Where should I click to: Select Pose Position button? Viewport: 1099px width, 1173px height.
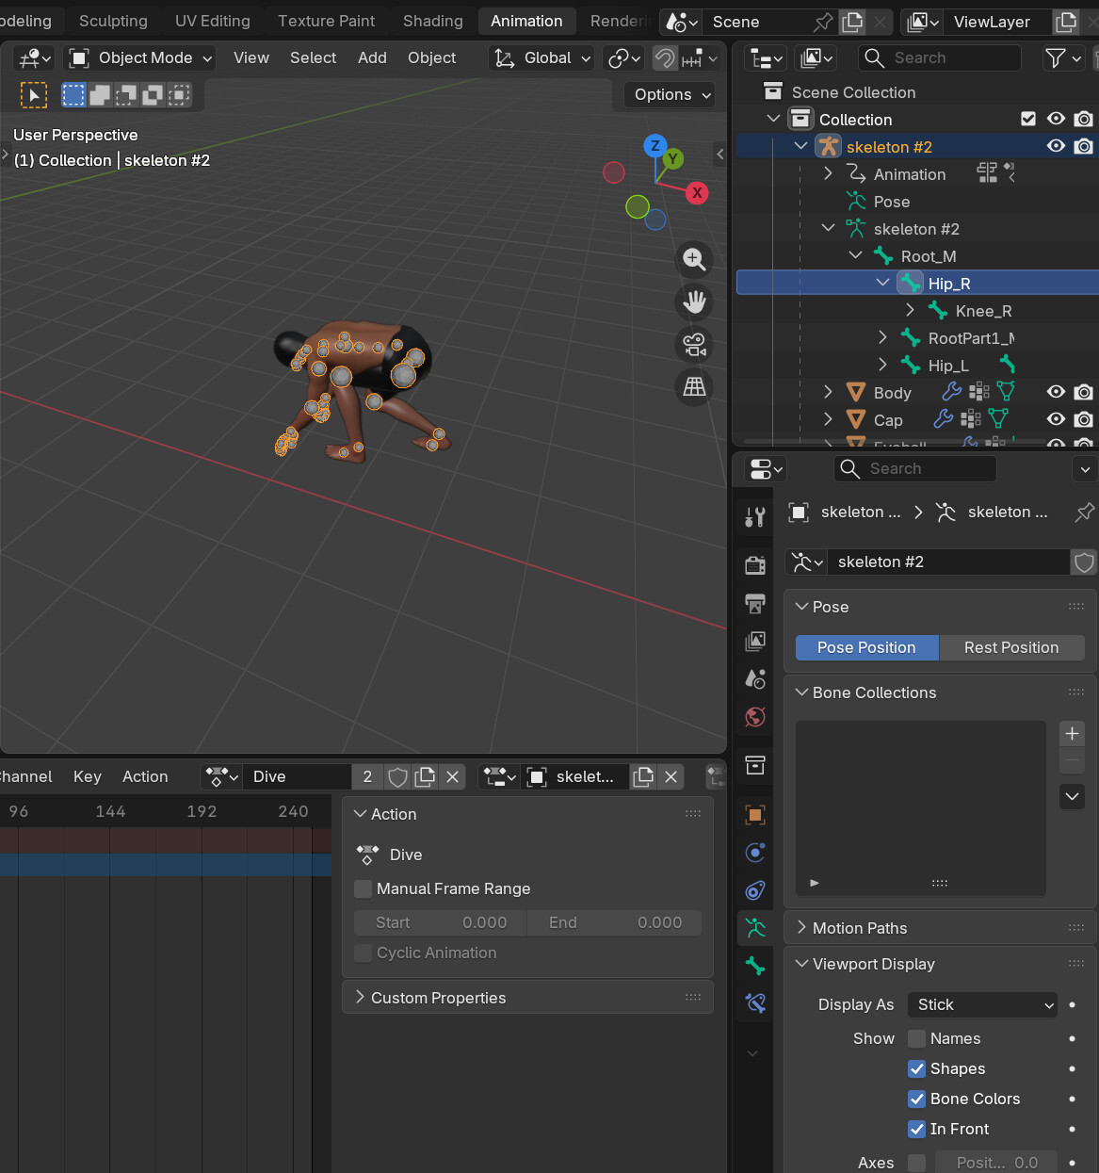tap(866, 647)
